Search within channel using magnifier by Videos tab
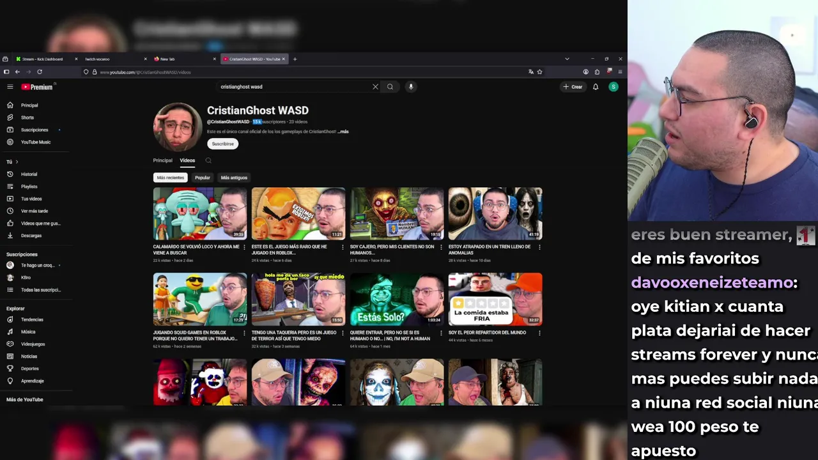The height and width of the screenshot is (460, 818). tap(208, 160)
